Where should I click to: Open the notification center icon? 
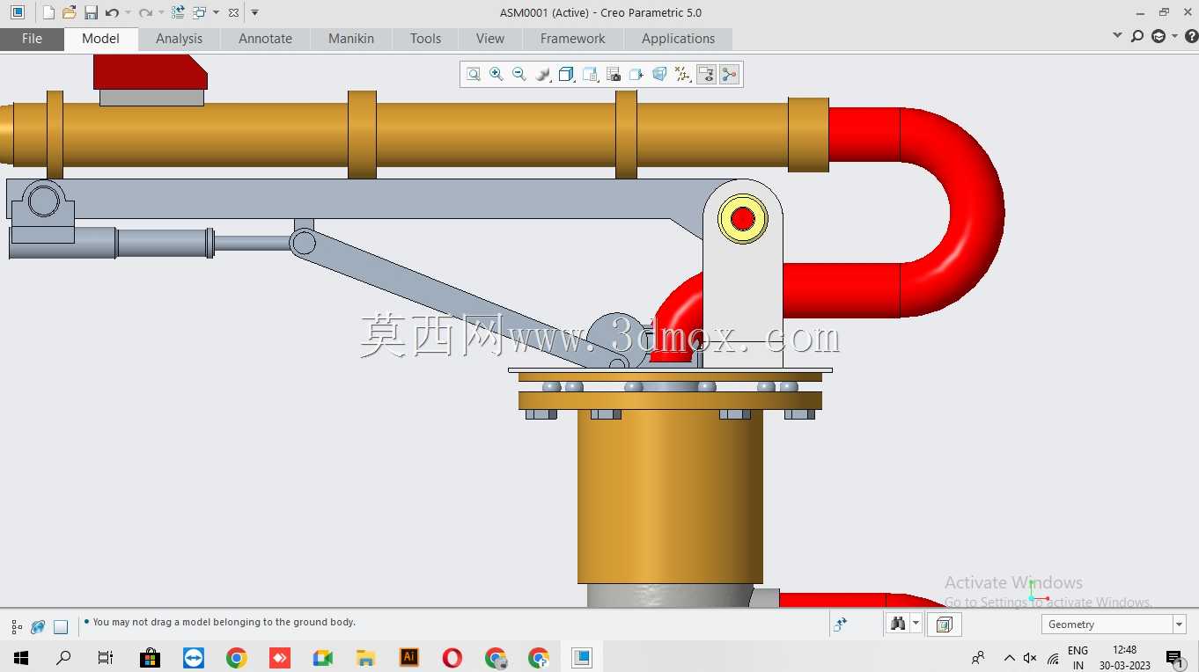click(x=1174, y=659)
